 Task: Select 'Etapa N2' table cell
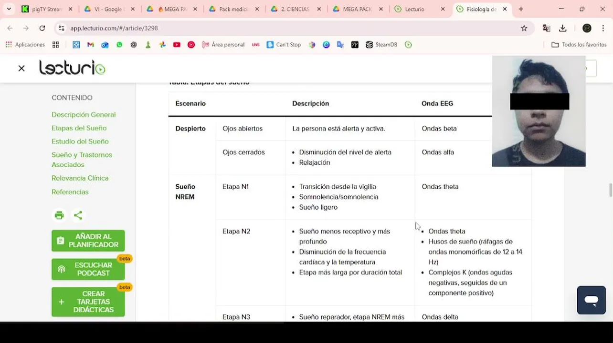tap(236, 232)
